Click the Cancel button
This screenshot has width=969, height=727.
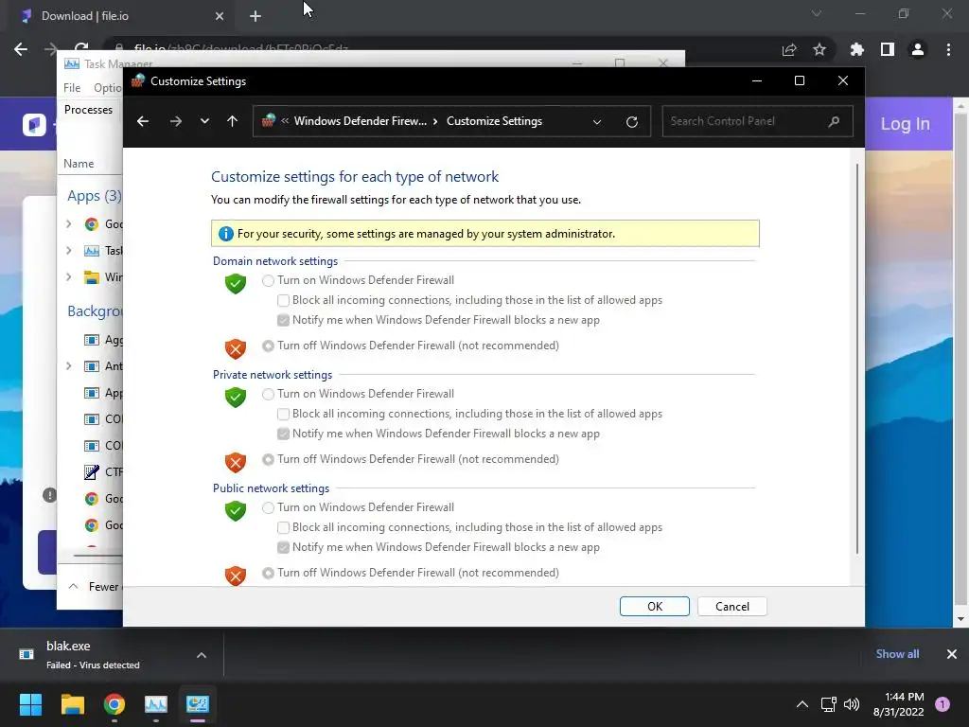coord(732,607)
